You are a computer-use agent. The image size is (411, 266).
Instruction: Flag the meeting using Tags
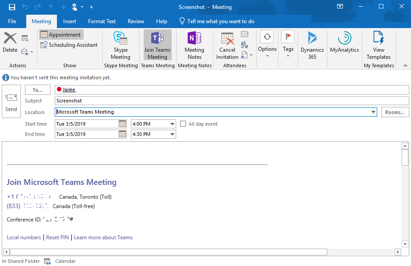coord(288,45)
